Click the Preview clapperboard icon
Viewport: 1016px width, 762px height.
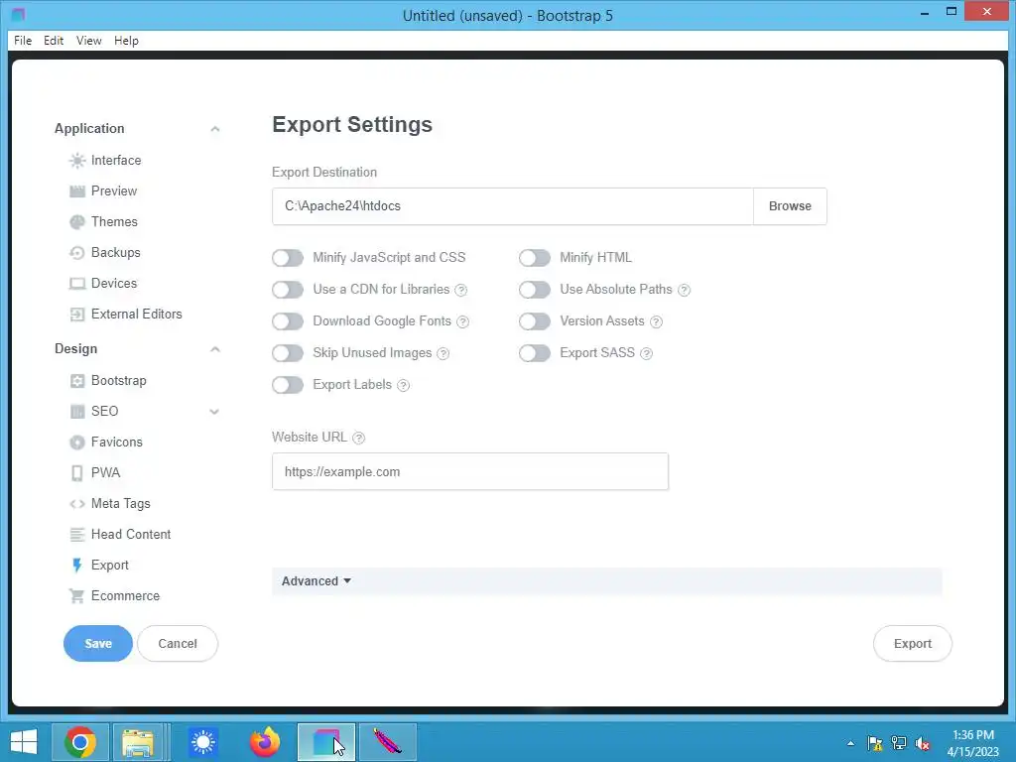[77, 191]
